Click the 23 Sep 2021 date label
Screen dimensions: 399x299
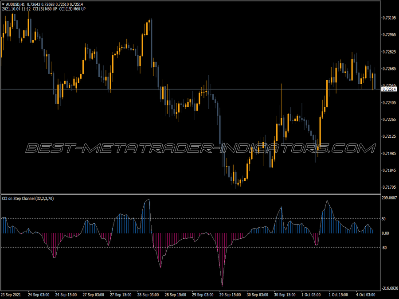11,295
